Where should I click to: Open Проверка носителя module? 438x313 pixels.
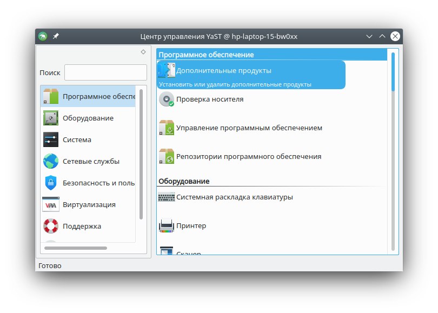point(210,99)
